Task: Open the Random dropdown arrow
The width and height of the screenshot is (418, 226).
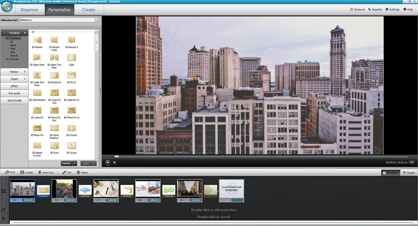Action: coord(75,163)
